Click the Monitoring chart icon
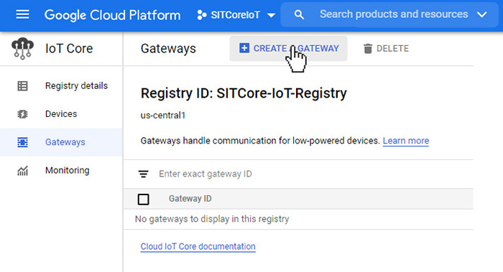The width and height of the screenshot is (503, 272). pos(22,171)
